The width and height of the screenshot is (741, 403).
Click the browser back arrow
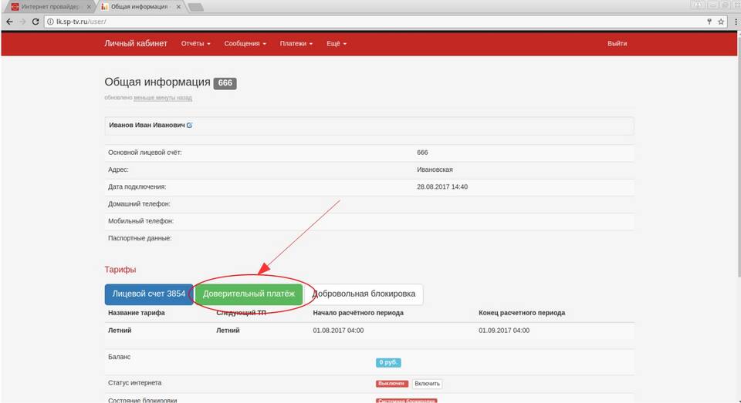8,22
